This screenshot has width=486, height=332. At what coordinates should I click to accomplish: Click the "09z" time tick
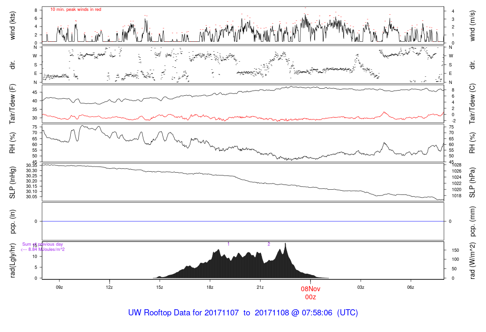(59, 287)
